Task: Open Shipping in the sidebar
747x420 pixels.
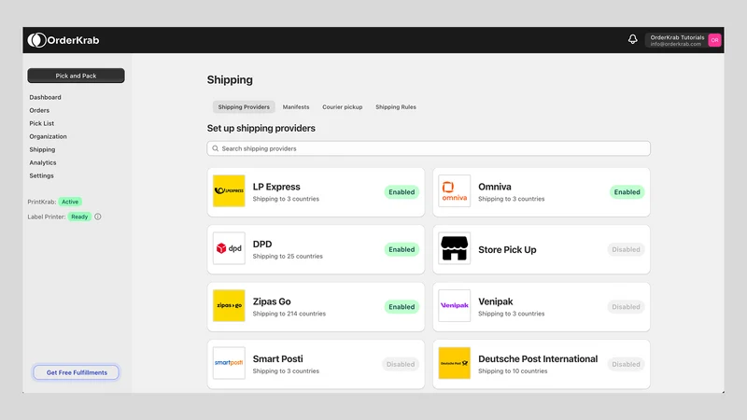Action: (x=42, y=149)
